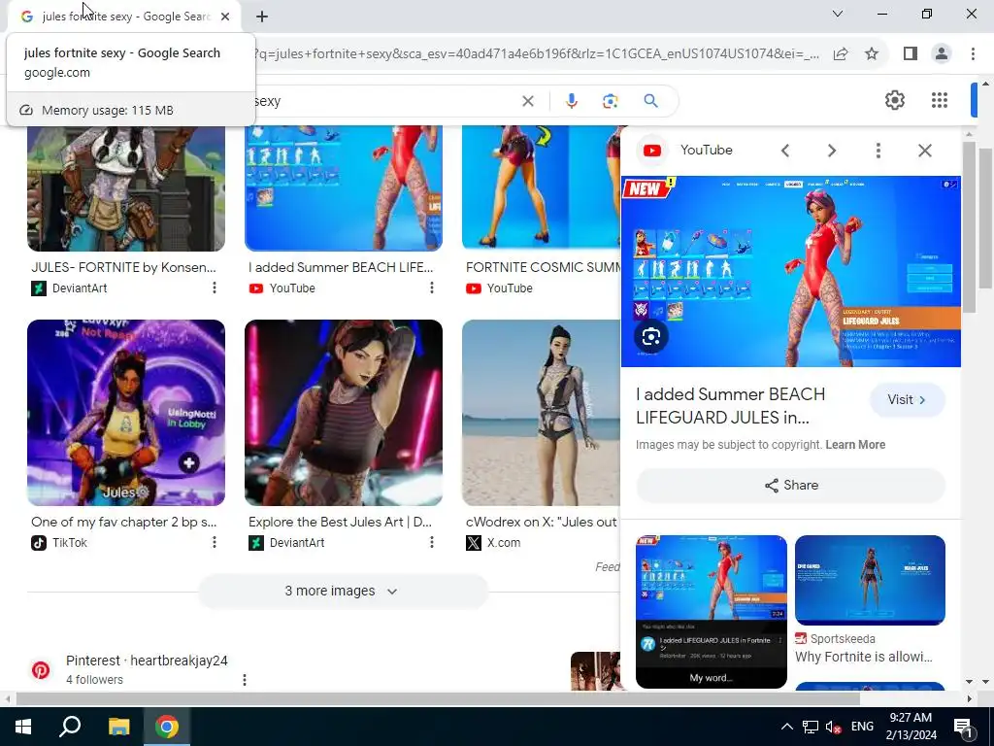Submit search with the magnifier icon
The image size is (994, 746).
coord(650,101)
